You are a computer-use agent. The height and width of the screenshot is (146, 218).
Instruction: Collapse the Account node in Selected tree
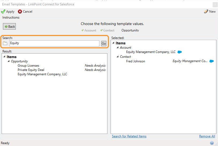pyautogui.click(x=118, y=48)
